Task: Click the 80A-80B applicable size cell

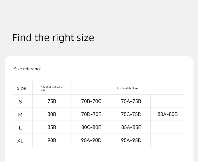Action: pos(168,114)
